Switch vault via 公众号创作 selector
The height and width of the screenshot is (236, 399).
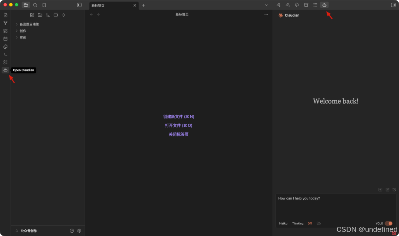coord(26,231)
